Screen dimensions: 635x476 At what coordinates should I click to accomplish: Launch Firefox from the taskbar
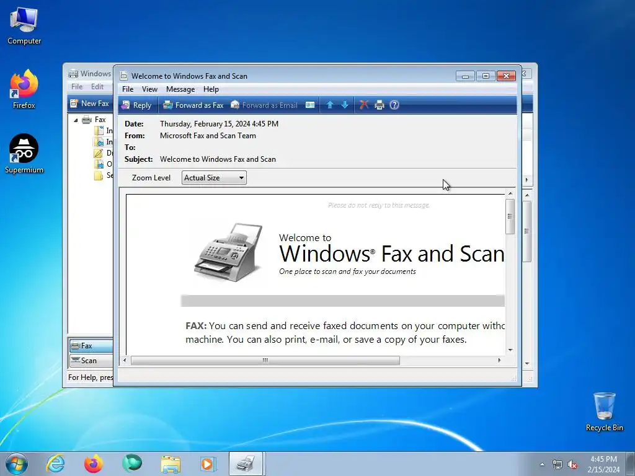click(x=94, y=464)
